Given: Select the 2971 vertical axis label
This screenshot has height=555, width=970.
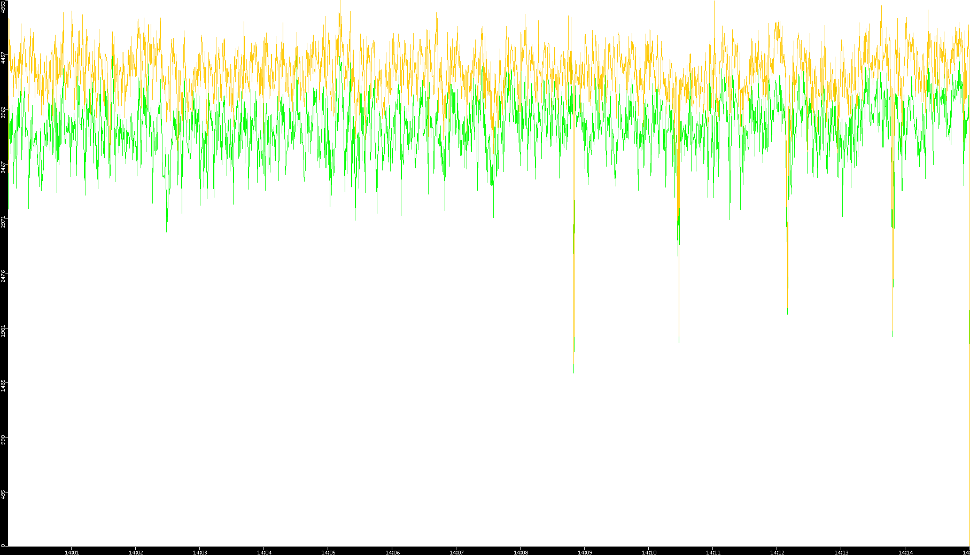Looking at the screenshot, I should (4, 221).
